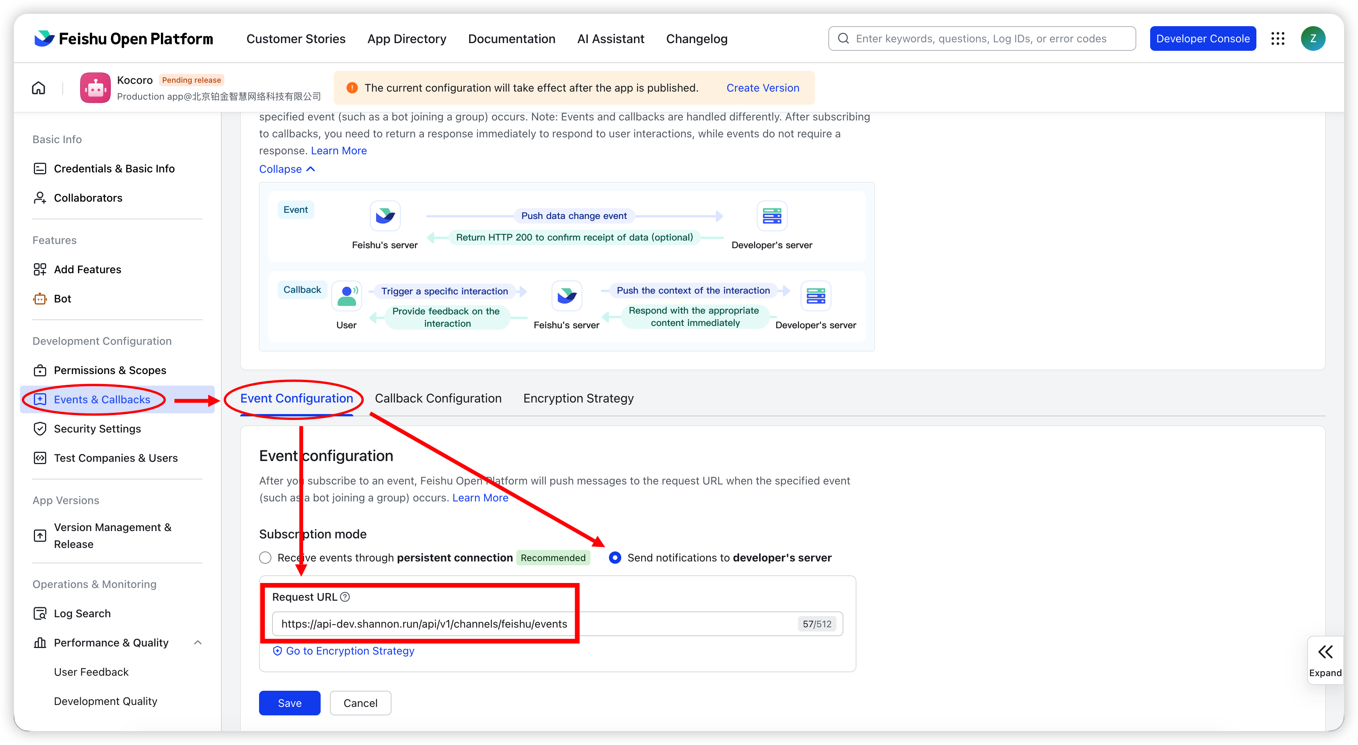Viewport: 1358px width, 745px height.
Task: Click the Trigger a specific interaction label
Action: coord(445,291)
